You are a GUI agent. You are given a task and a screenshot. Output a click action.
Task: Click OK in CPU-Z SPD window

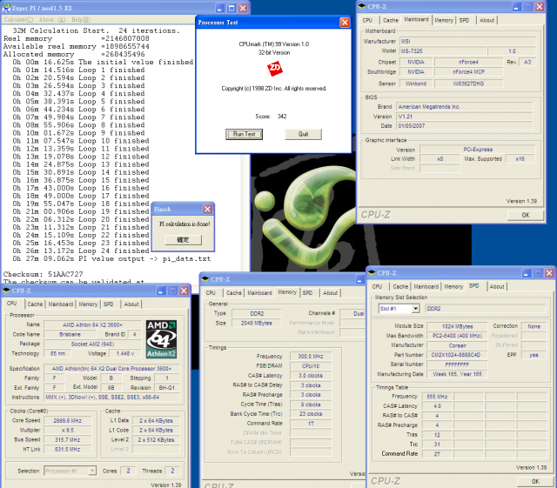535,481
